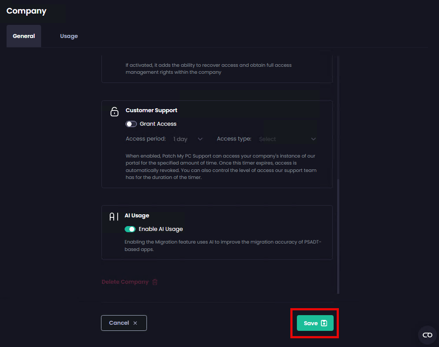This screenshot has width=439, height=347.
Task: Switch to the Usage tab
Action: pyautogui.click(x=69, y=36)
